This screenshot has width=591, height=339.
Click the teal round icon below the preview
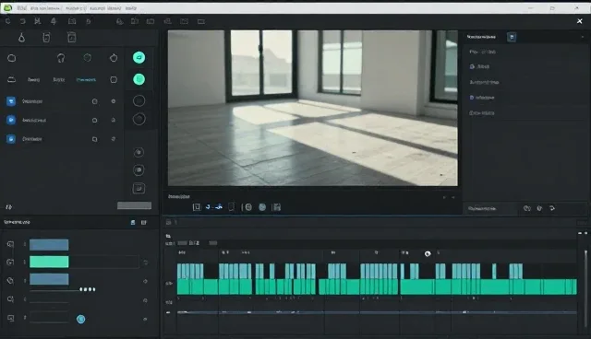point(262,207)
